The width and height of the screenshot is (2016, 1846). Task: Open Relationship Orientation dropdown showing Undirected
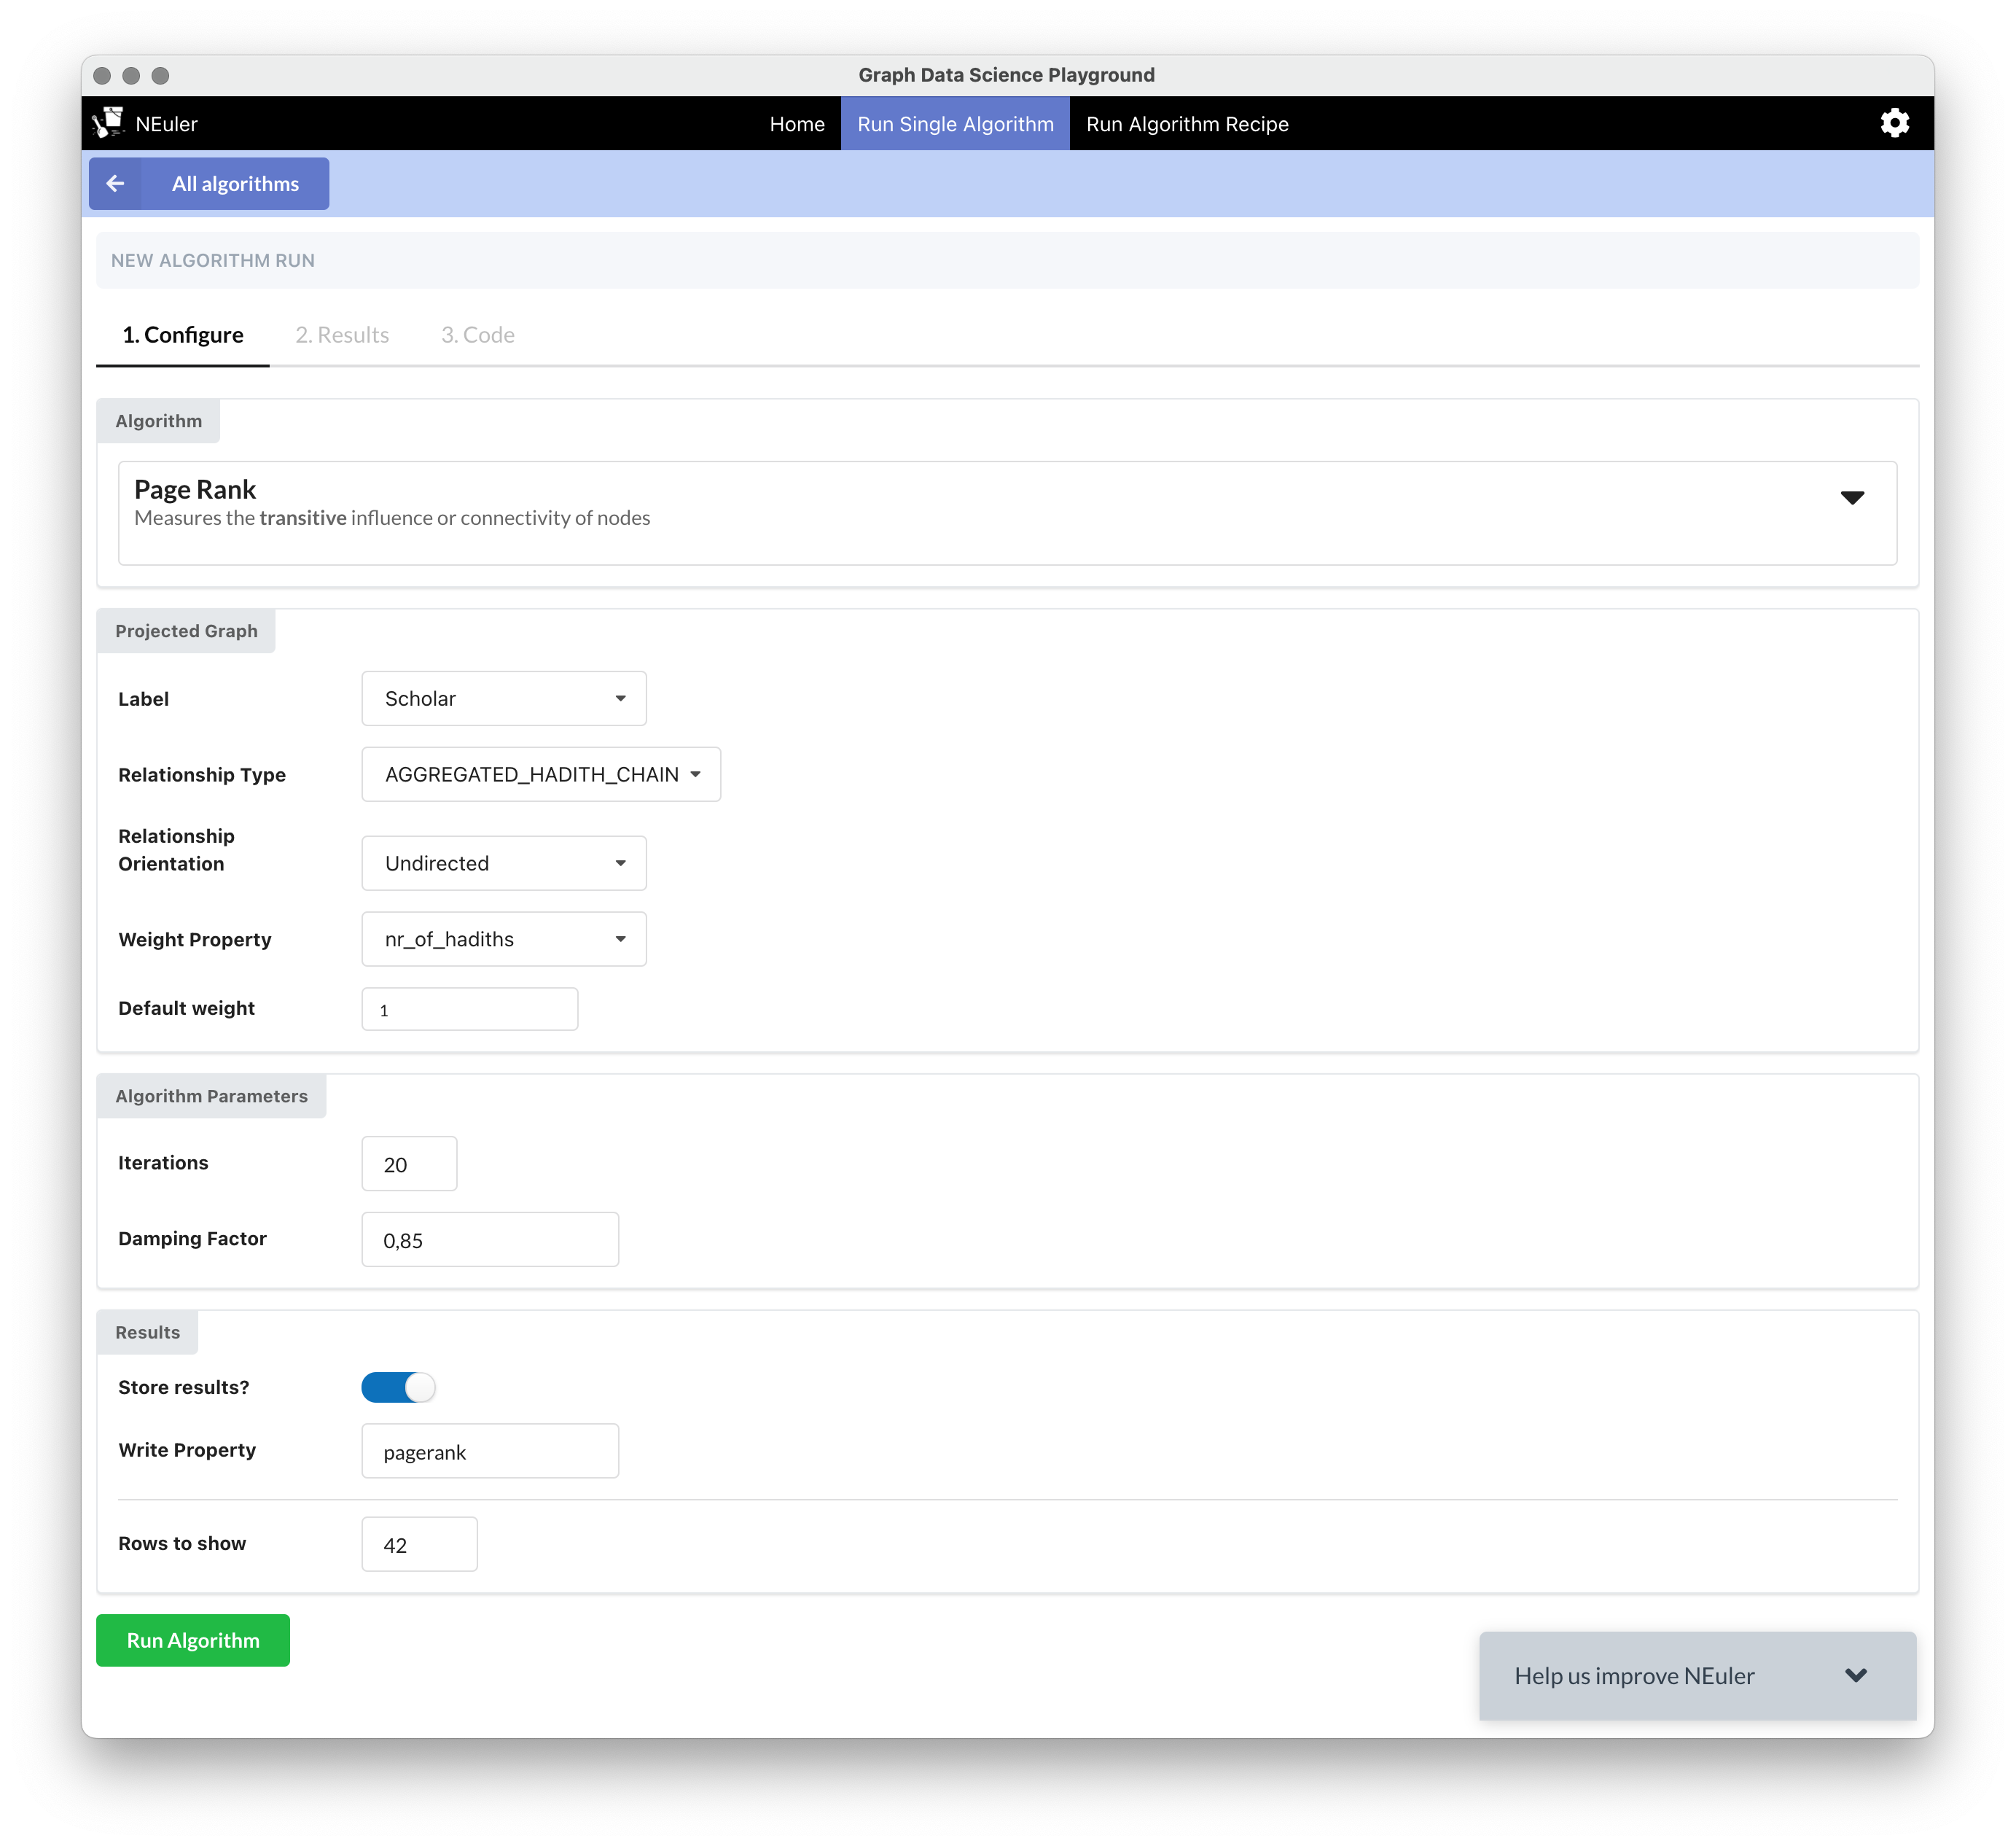tap(503, 862)
